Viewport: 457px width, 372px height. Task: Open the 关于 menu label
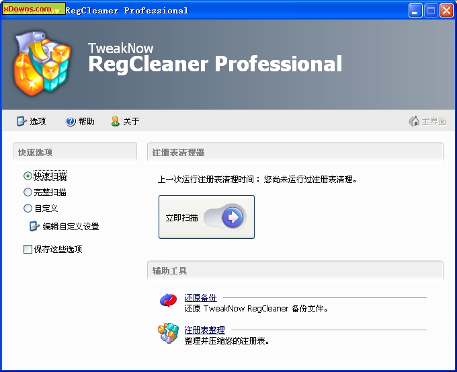tap(131, 121)
